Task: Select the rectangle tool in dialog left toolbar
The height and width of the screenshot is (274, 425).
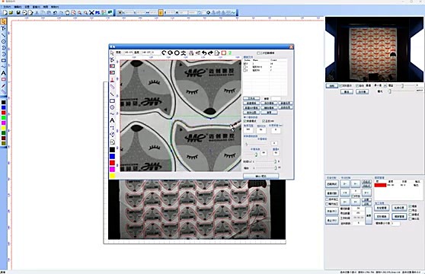Action: 112,100
